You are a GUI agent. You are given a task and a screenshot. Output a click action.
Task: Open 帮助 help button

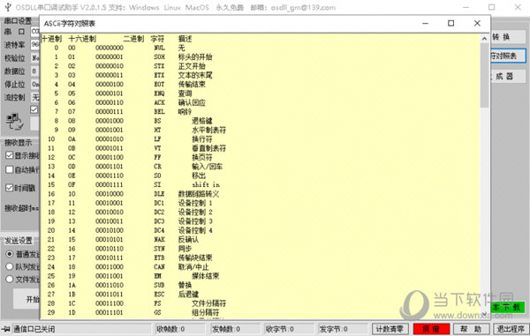point(471,329)
